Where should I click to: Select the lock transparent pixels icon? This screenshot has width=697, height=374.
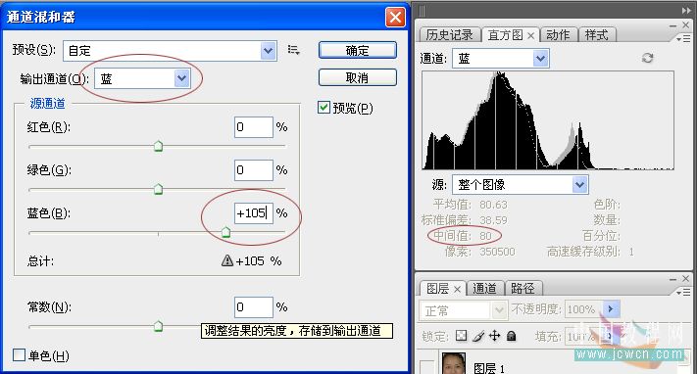pos(461,336)
